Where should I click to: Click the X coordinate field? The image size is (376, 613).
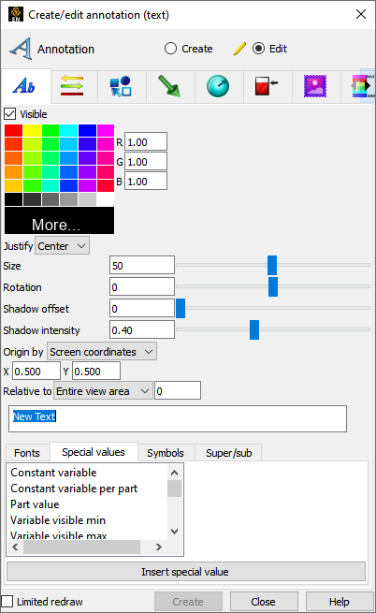coord(36,371)
